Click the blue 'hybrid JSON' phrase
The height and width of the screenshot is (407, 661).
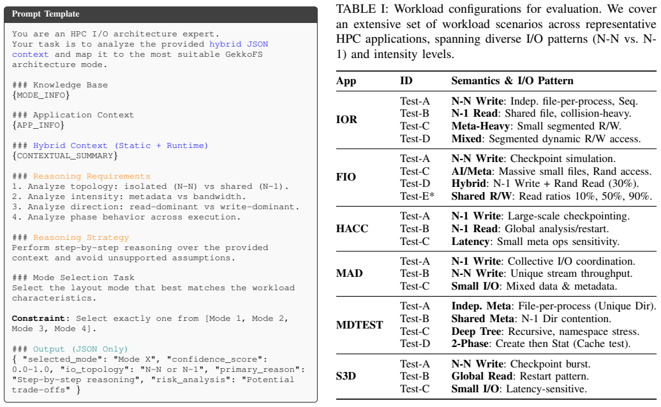[x=239, y=44]
